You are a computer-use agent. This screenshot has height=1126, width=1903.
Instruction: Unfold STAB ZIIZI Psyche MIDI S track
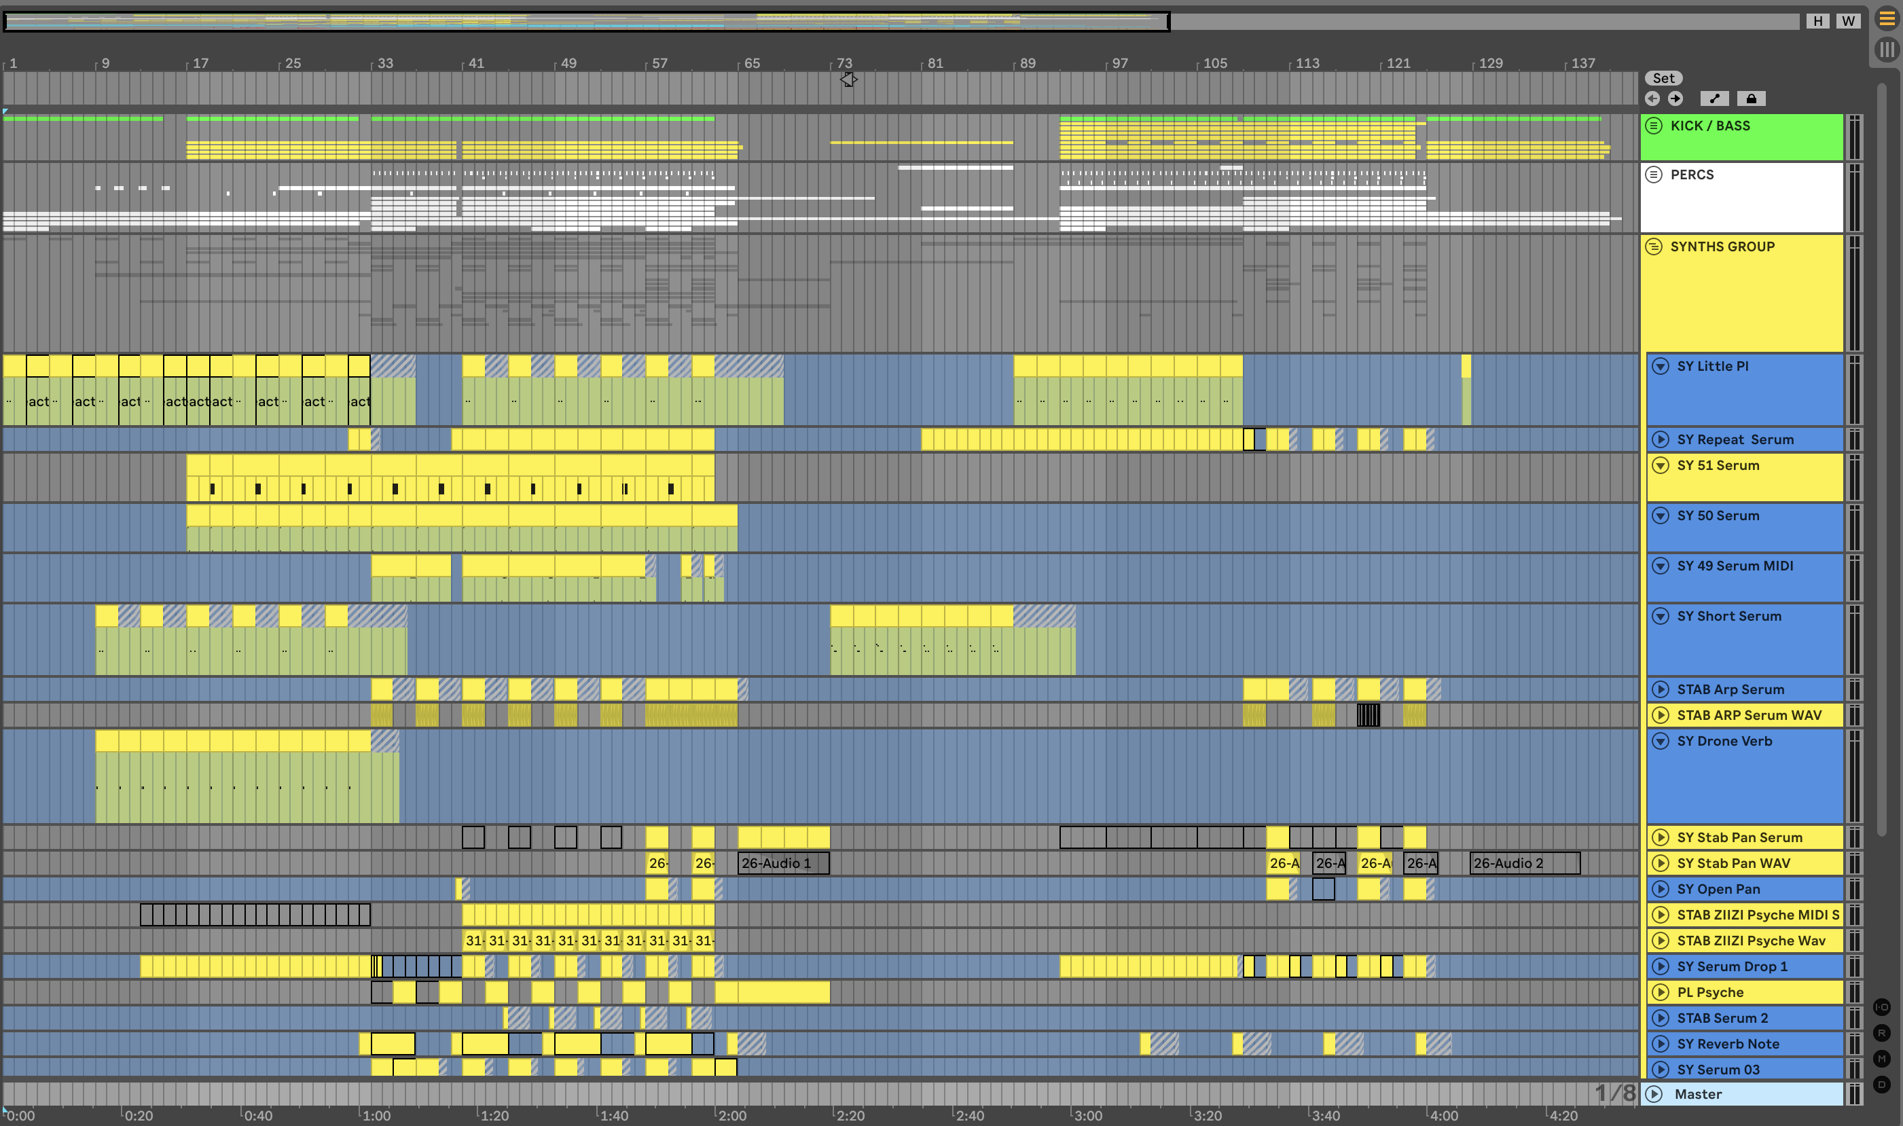tap(1661, 915)
